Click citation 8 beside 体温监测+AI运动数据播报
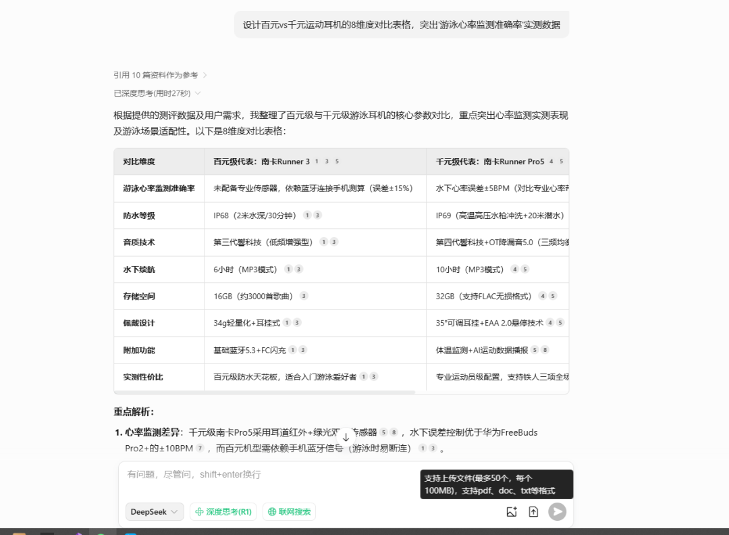 coord(545,350)
